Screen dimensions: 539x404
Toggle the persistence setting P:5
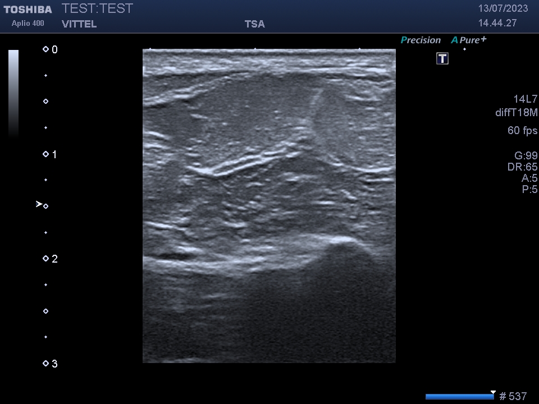(x=528, y=190)
